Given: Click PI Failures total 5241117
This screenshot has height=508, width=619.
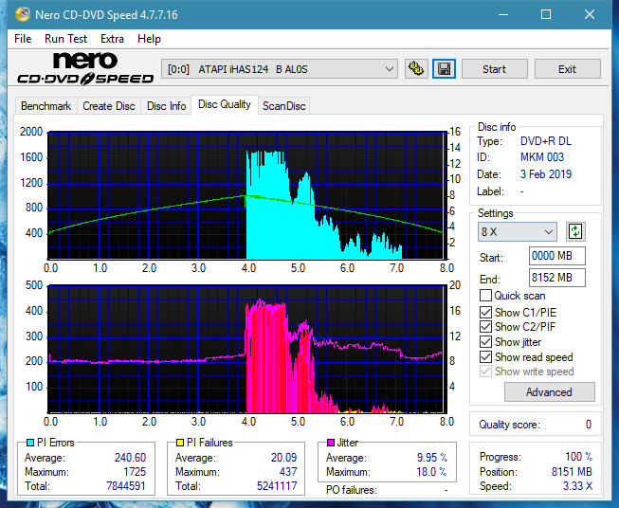Looking at the screenshot, I should (x=277, y=486).
